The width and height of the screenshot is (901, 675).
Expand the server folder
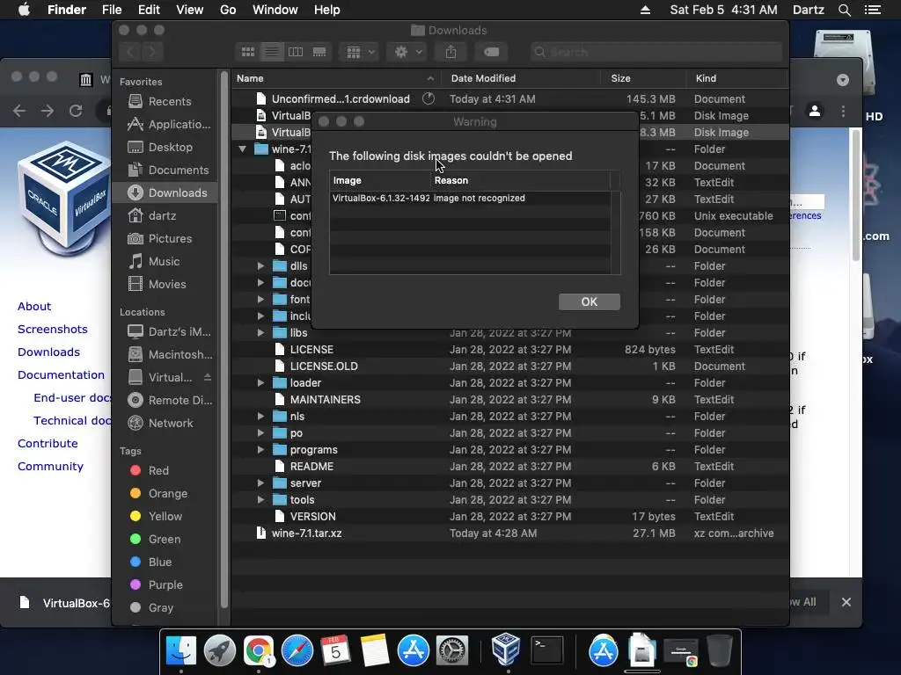coord(260,483)
